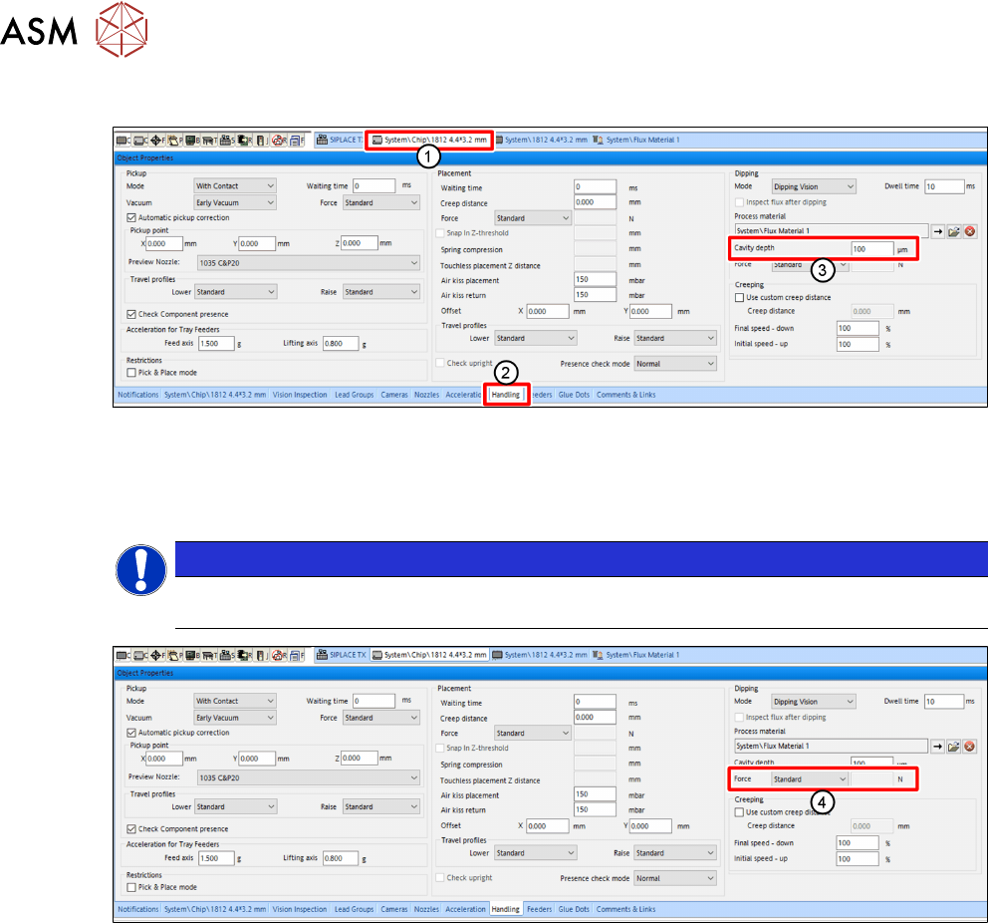
Task: Click Cavity depth field in upper screenshot
Action: pos(872,249)
